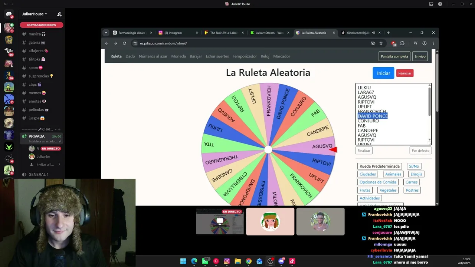This screenshot has height=267, width=475.
Task: Bookmark this page with the star icon
Action: (381, 43)
